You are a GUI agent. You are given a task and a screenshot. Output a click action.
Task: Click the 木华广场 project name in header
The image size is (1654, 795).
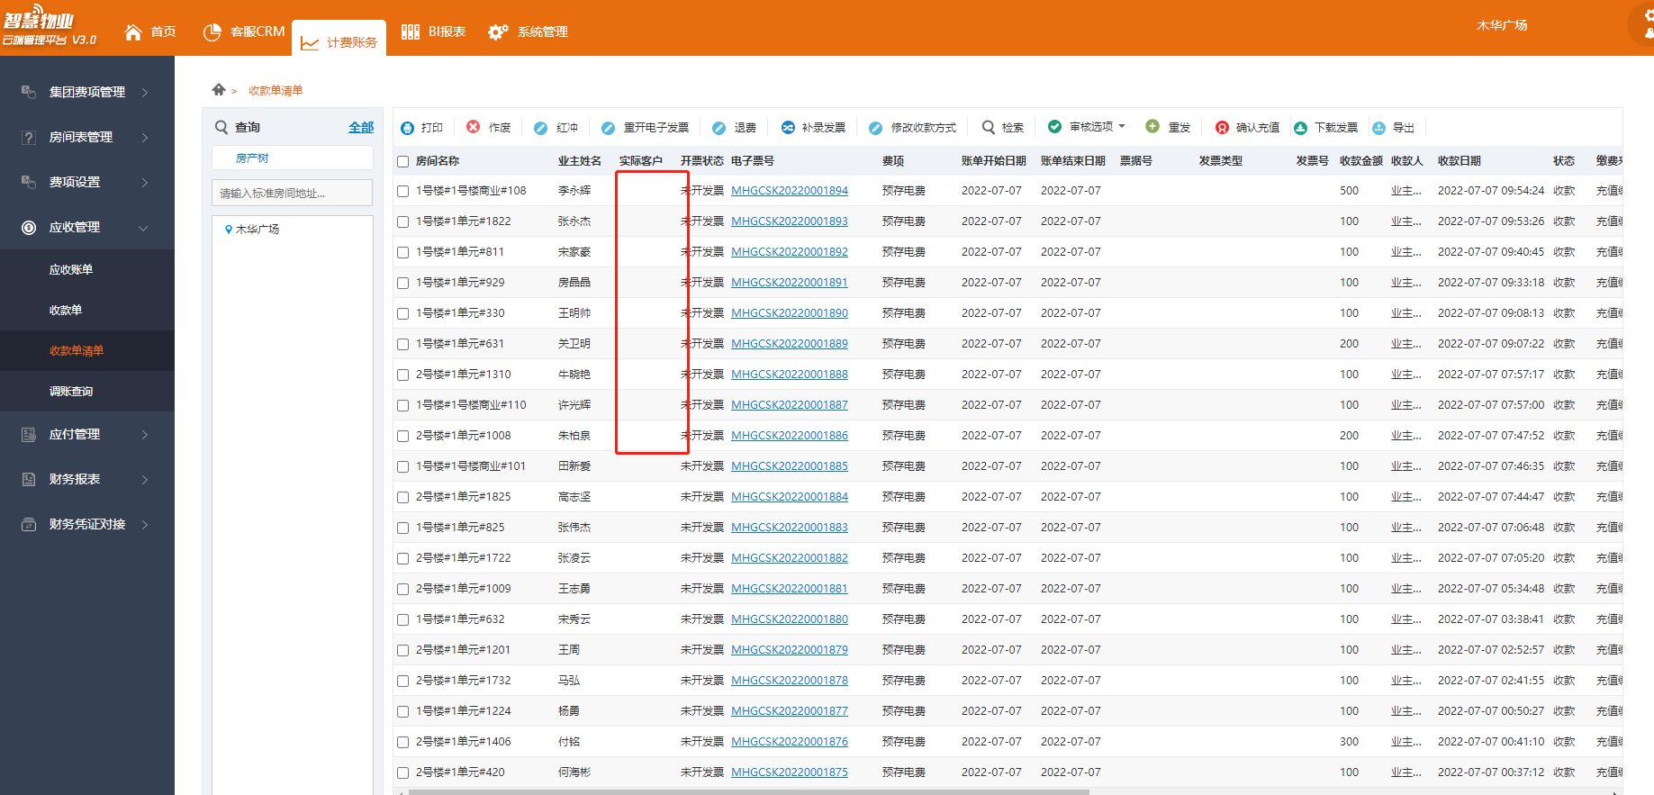[x=1502, y=25]
